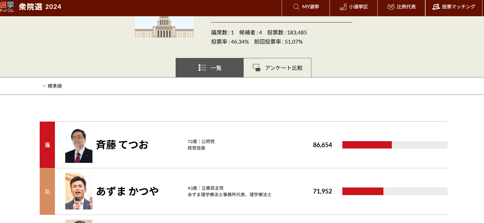Viewport: 484px width, 223px height.
Task: Click the vote bar for 86,654 votes
Action: (395, 145)
